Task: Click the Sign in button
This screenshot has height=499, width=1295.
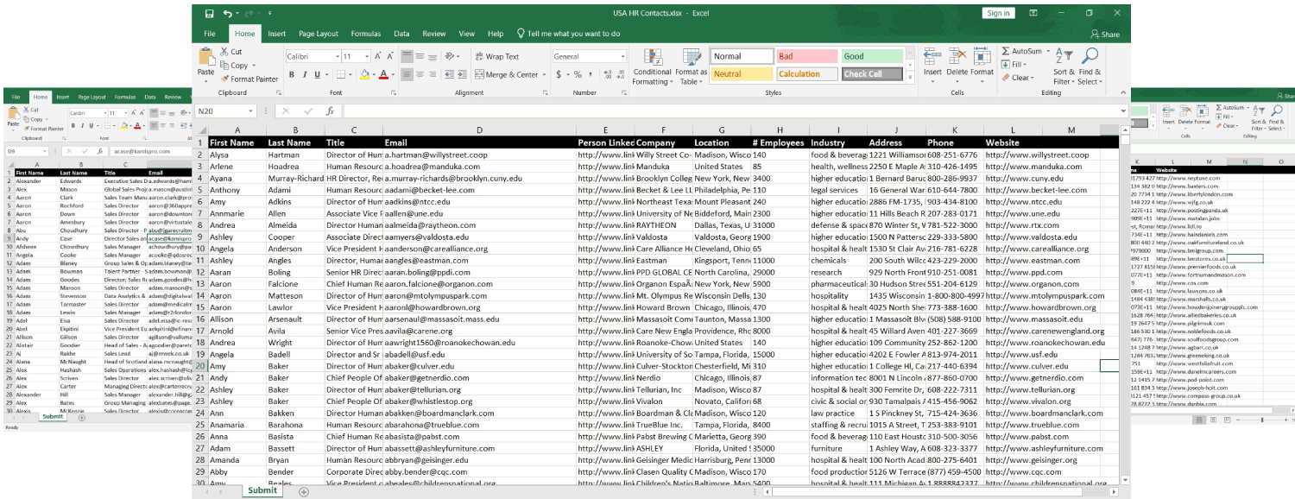Action: click(x=998, y=13)
